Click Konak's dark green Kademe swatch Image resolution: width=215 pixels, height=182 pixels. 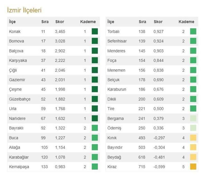(x=95, y=31)
